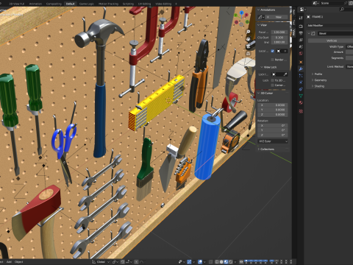Open the green Object Data properties tab
The width and height of the screenshot is (353, 265).
point(301,96)
